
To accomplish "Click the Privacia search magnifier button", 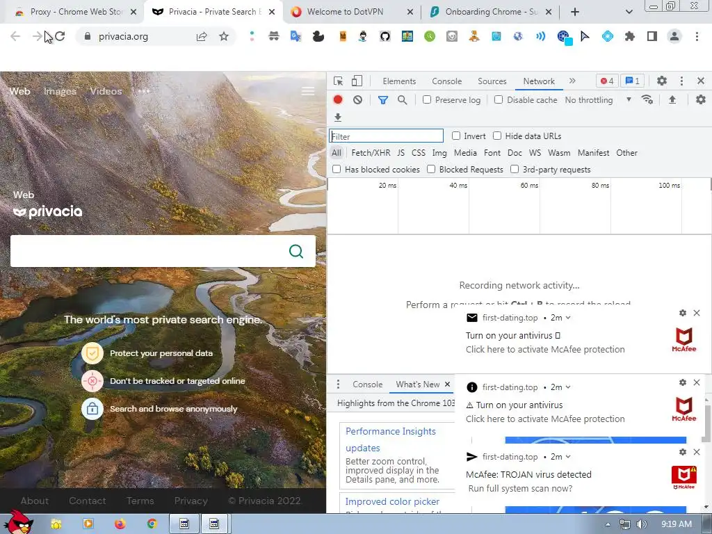I will point(296,251).
